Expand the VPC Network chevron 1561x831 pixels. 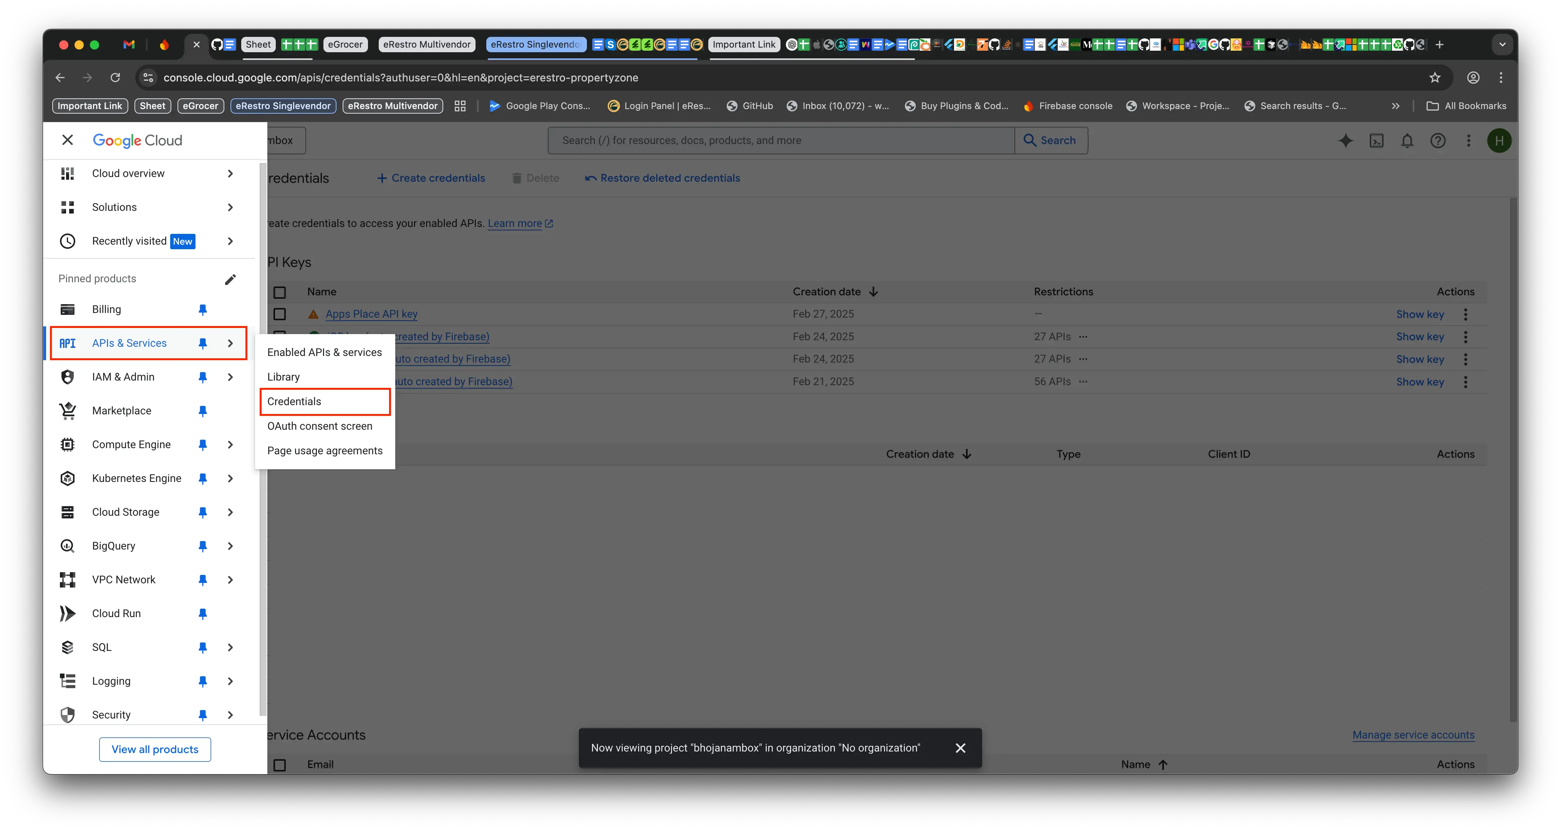(230, 579)
